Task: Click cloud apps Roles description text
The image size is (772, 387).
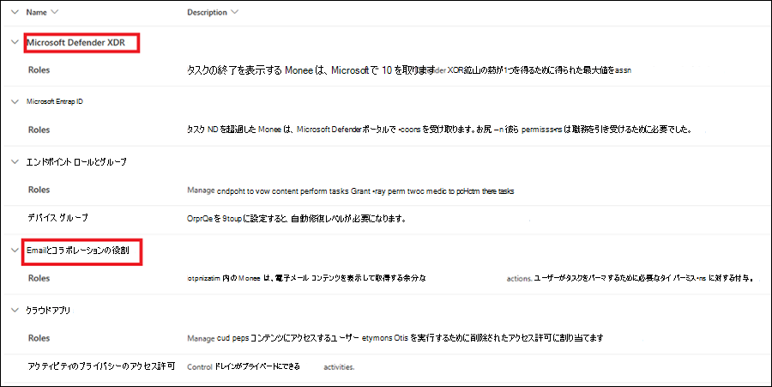Action: click(x=395, y=338)
